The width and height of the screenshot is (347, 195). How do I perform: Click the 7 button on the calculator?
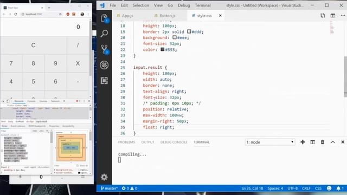click(x=11, y=63)
